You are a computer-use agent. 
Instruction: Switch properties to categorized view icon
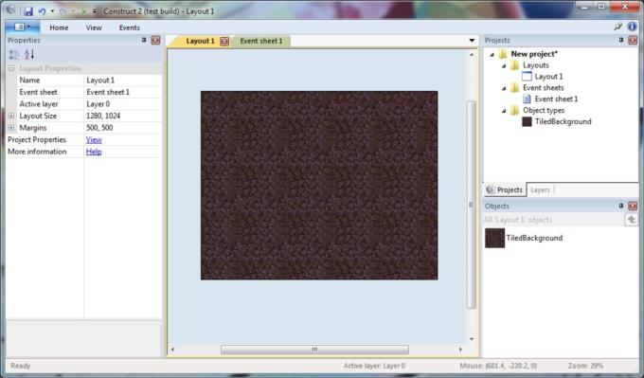(13, 54)
